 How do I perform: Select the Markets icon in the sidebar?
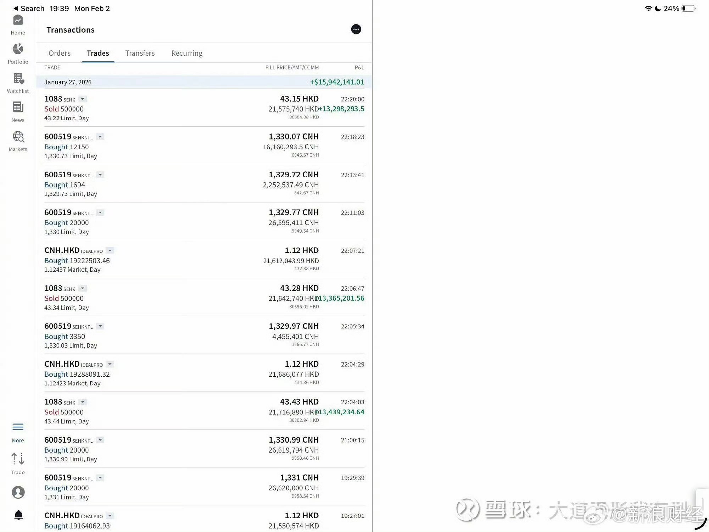[18, 140]
